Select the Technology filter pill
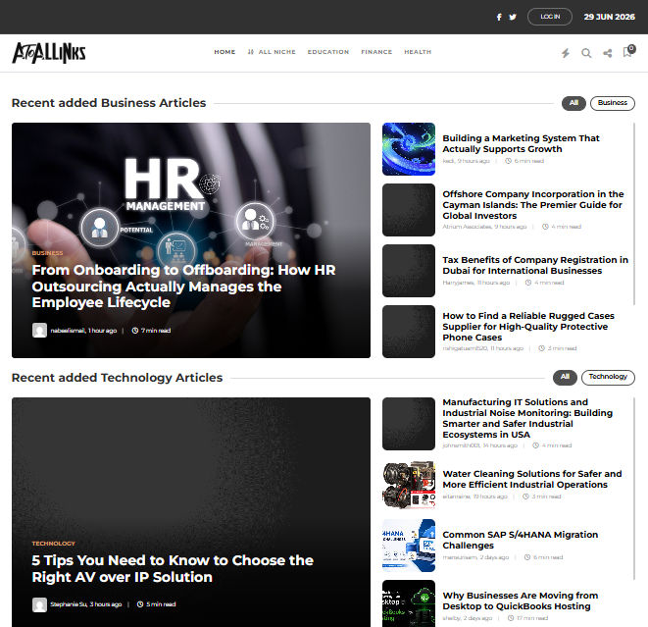The width and height of the screenshot is (648, 627). pos(608,377)
